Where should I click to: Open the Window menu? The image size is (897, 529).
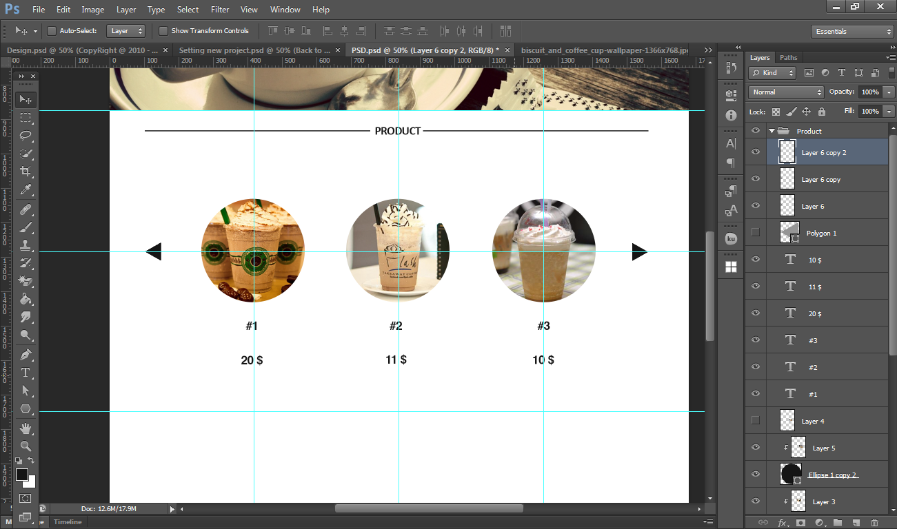click(285, 10)
